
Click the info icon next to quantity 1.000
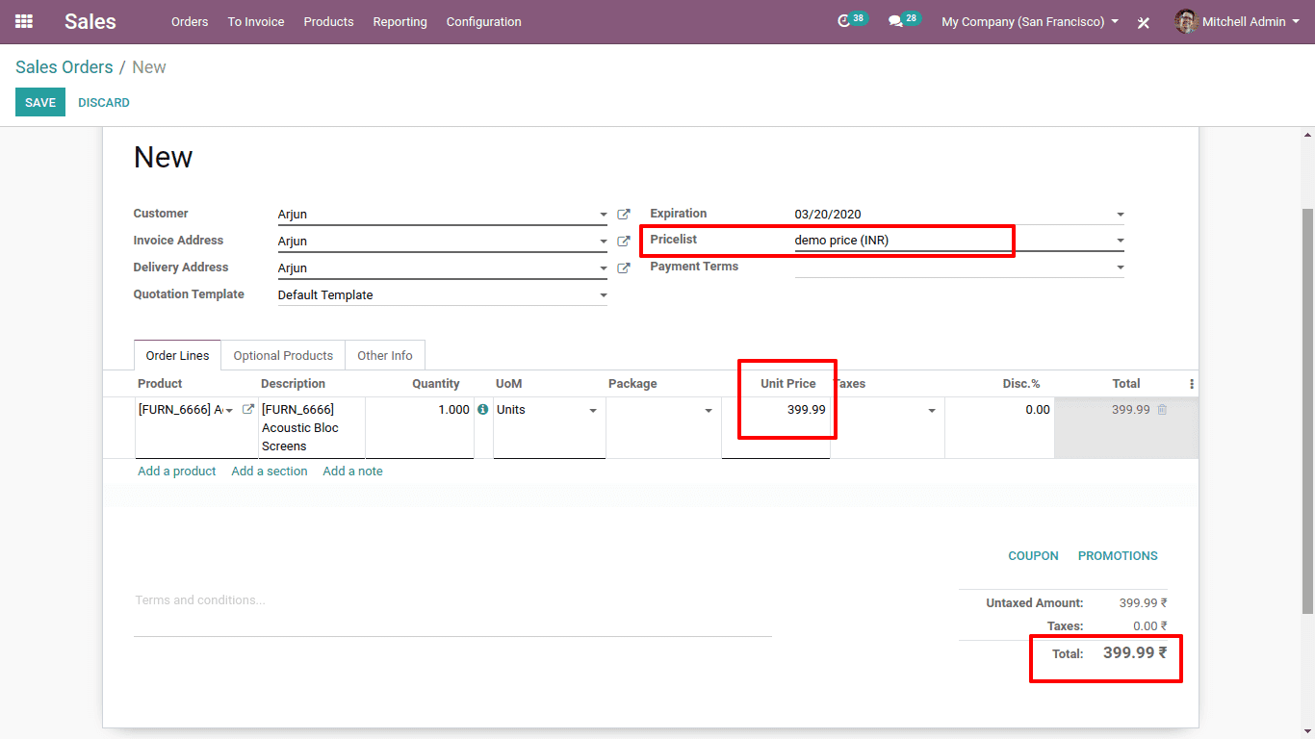(482, 410)
